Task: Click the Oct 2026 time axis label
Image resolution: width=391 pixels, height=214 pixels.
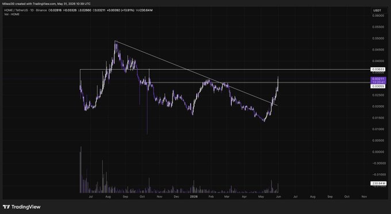Action: pyautogui.click(x=347, y=197)
